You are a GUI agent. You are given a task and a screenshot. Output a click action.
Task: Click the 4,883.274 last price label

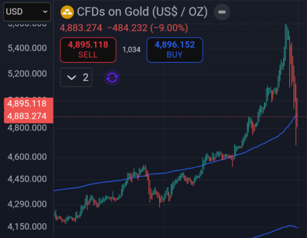pos(28,116)
